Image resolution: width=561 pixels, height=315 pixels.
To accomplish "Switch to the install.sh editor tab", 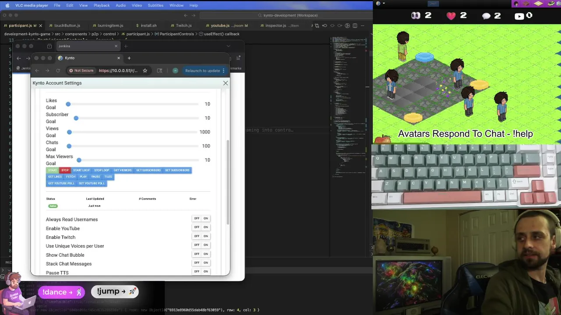I will 149,25.
